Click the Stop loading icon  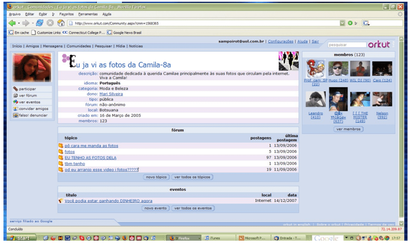pyautogui.click(x=50, y=23)
